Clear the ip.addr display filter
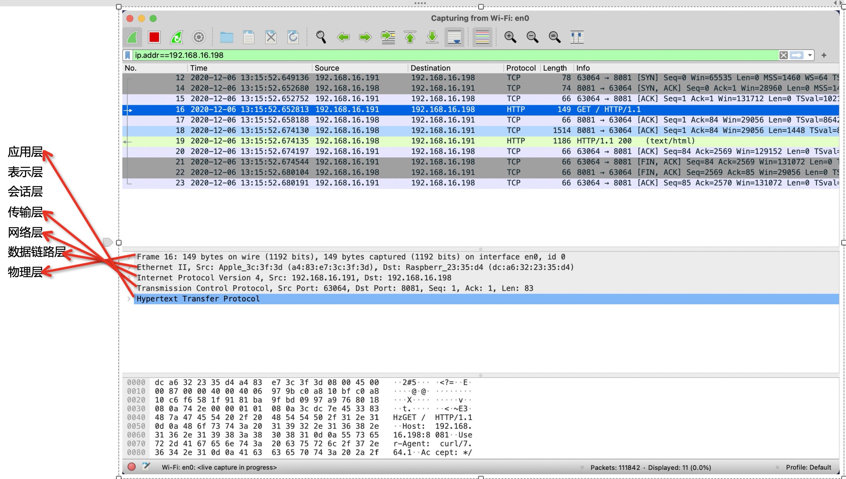Image resolution: width=846 pixels, height=479 pixels. tap(784, 55)
